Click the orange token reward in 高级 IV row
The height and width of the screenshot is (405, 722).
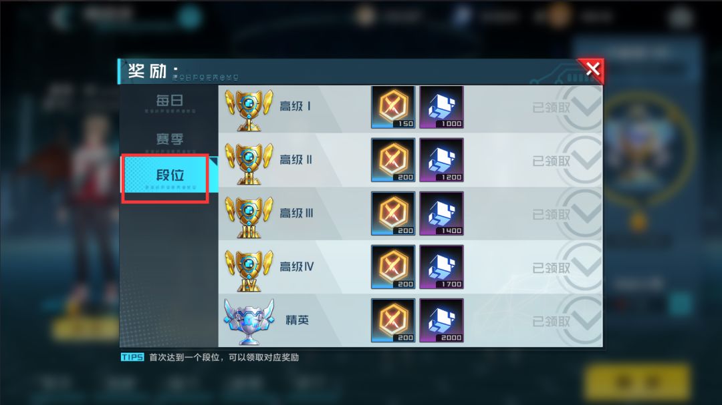click(393, 267)
